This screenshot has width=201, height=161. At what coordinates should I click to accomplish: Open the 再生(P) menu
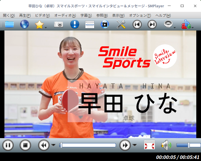(25, 16)
